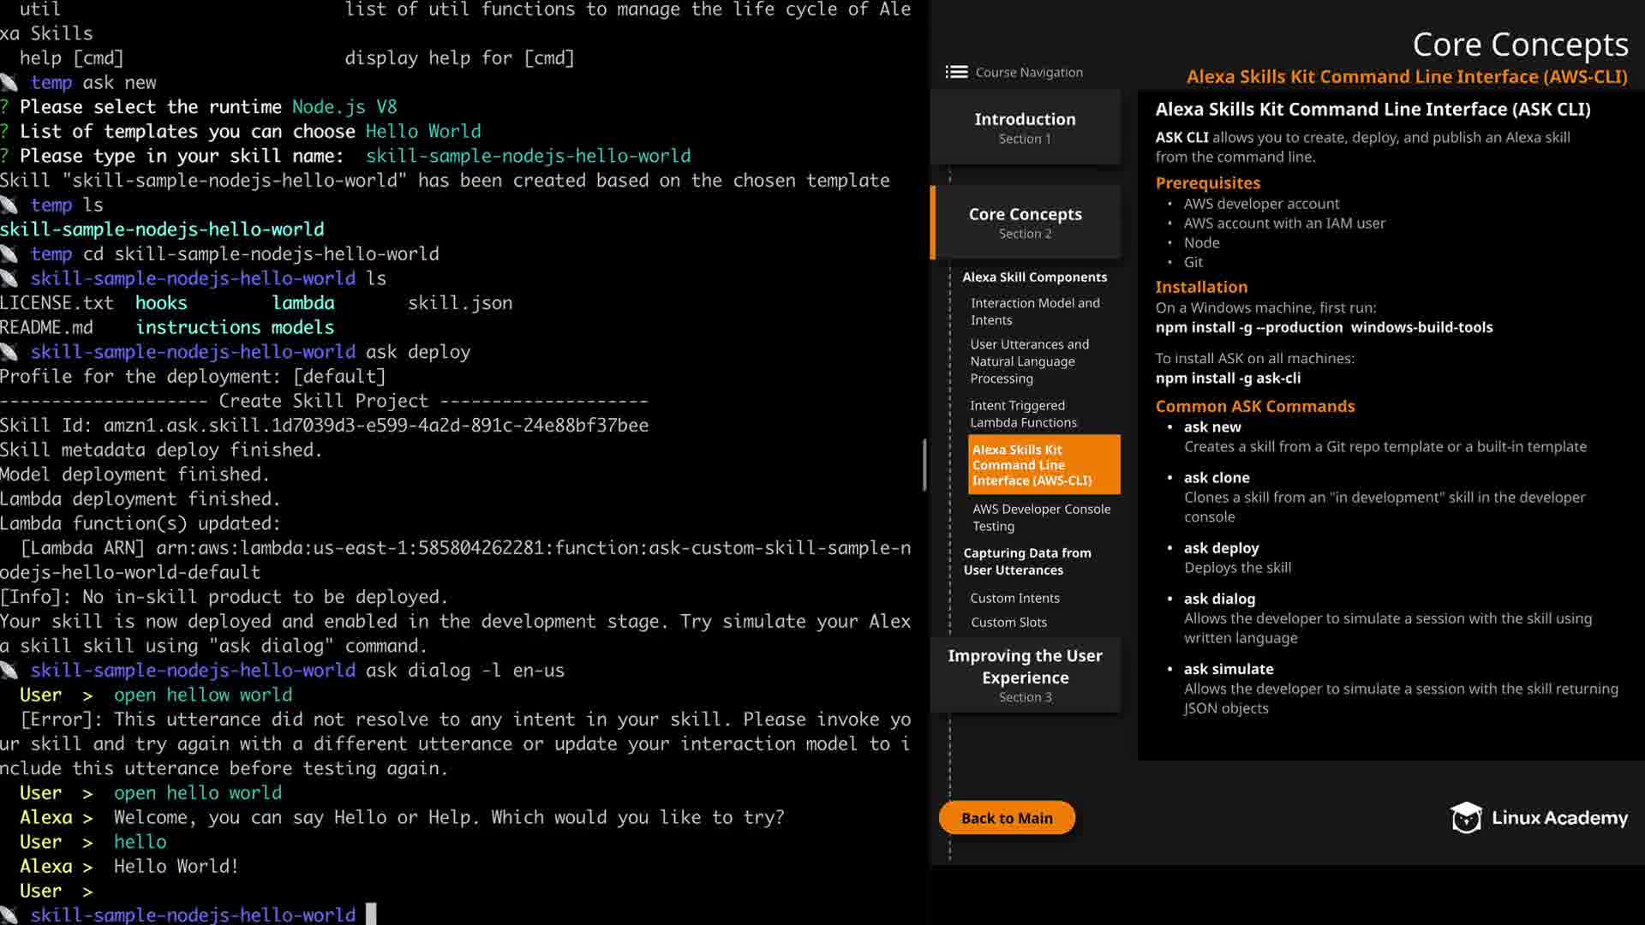Click the terminal prompt cursor block
Screen dimensions: 1645x925
(371, 914)
